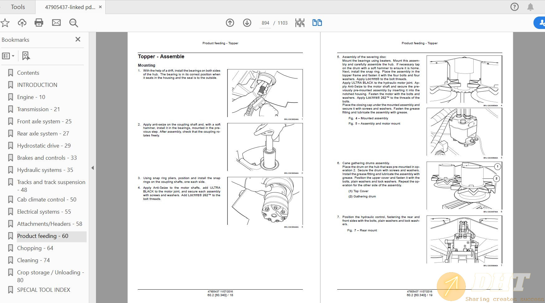The height and width of the screenshot is (303, 545).
Task: Close the Bookmarks panel
Action: click(x=78, y=39)
